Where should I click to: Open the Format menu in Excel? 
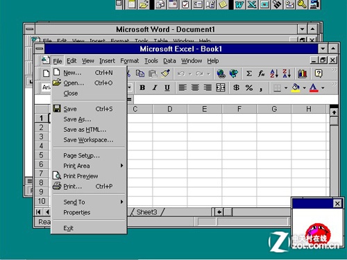coord(130,61)
